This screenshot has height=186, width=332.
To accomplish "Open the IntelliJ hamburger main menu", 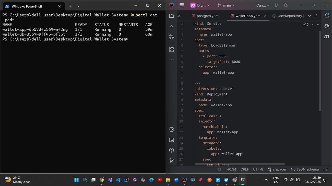I will (x=181, y=5).
